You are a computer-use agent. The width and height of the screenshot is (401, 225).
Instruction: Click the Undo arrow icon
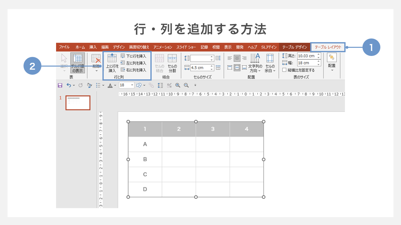click(x=68, y=85)
